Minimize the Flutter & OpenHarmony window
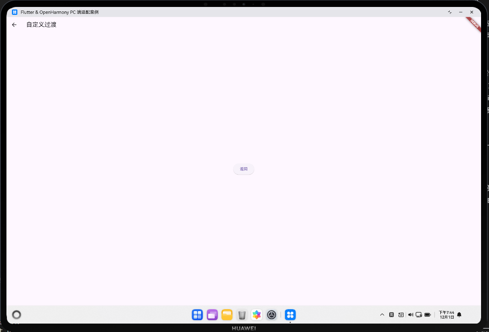489x332 pixels. click(461, 12)
